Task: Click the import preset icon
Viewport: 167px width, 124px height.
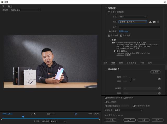Action: [154, 22]
